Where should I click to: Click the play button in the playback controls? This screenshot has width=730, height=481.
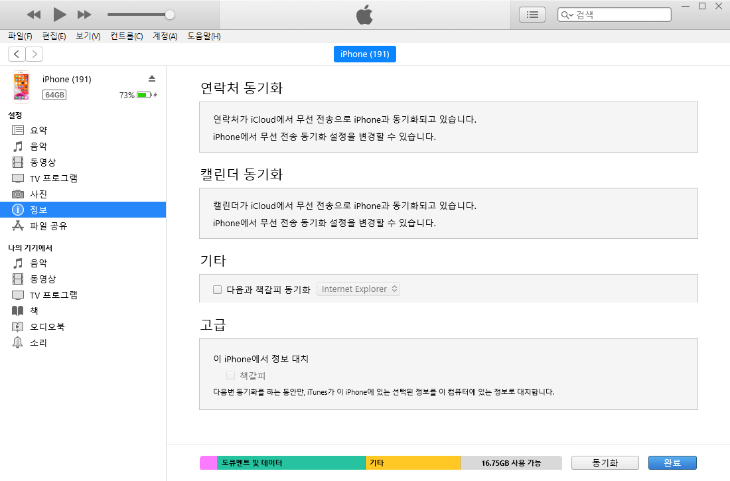(x=60, y=14)
